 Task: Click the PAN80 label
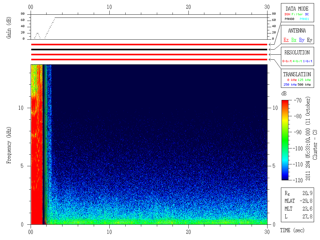289,19
